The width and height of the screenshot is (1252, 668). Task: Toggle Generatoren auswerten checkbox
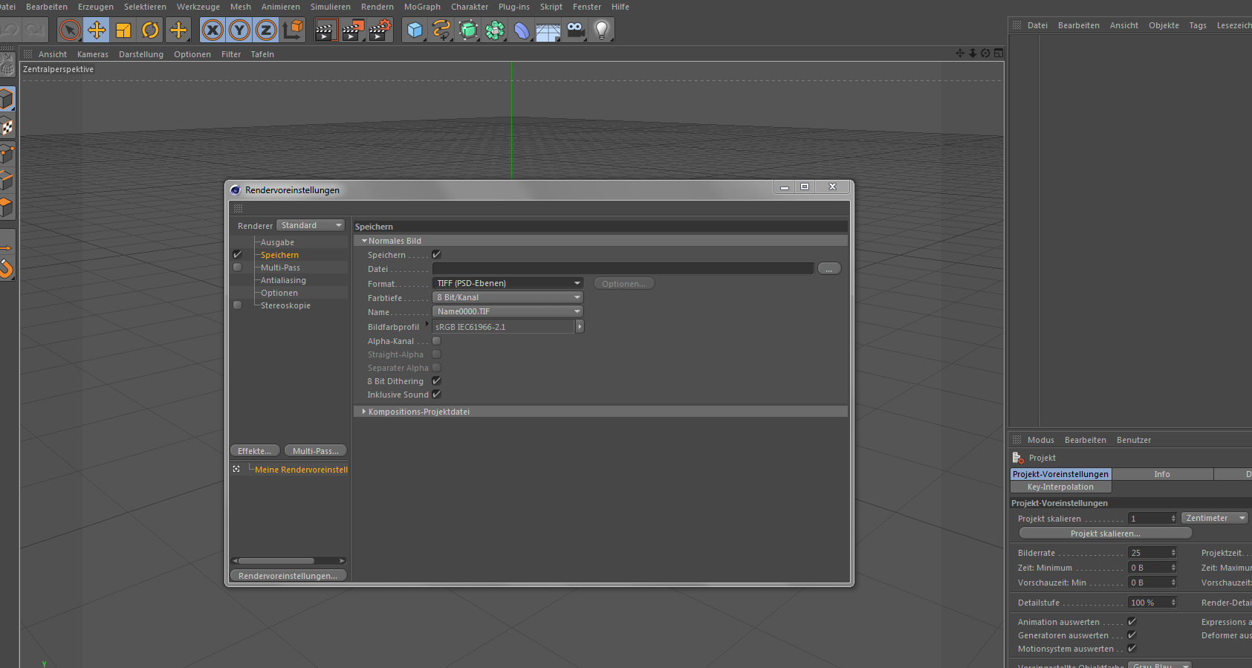[x=1132, y=635]
